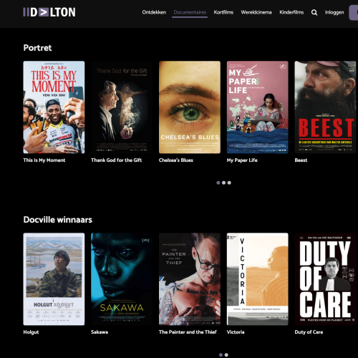358x358 pixels.
Task: Select first Docville winnaars page dot
Action: [221, 355]
